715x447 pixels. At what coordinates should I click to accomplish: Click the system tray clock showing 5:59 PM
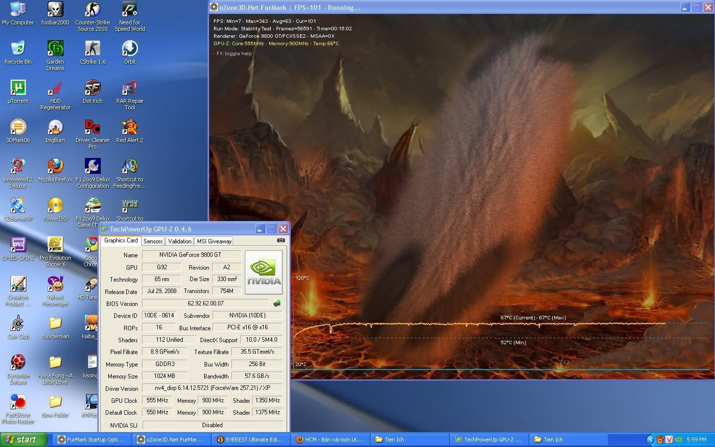696,440
